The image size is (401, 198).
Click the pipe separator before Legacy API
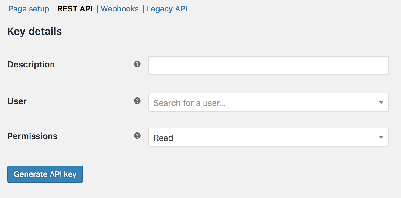[143, 9]
